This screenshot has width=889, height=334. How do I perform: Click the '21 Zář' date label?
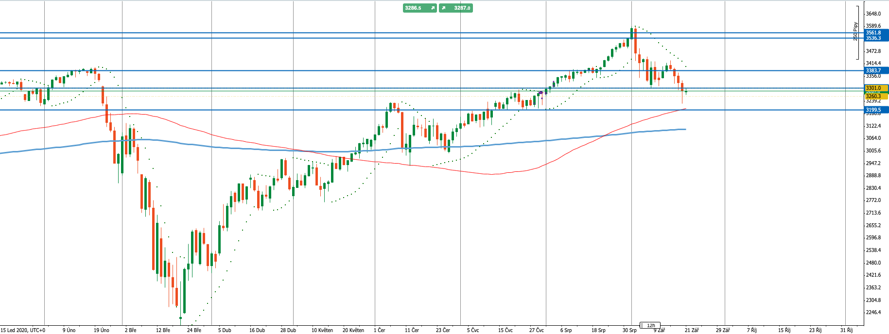(x=692, y=330)
